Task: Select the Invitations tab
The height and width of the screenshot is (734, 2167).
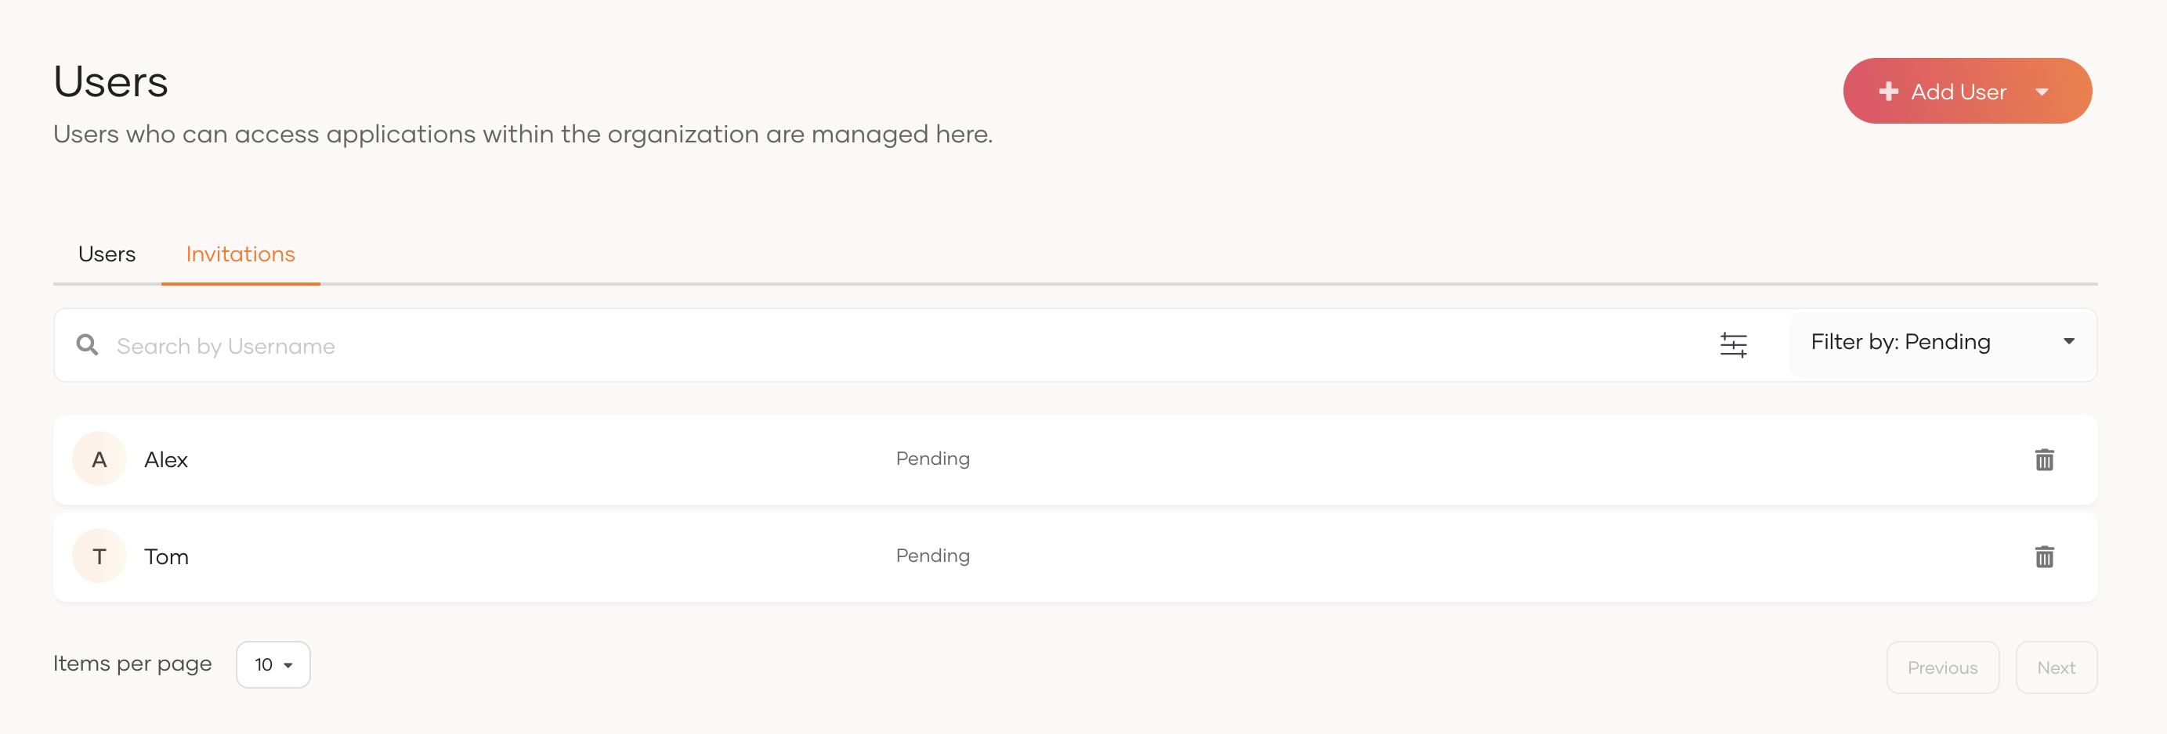Action: pos(241,254)
